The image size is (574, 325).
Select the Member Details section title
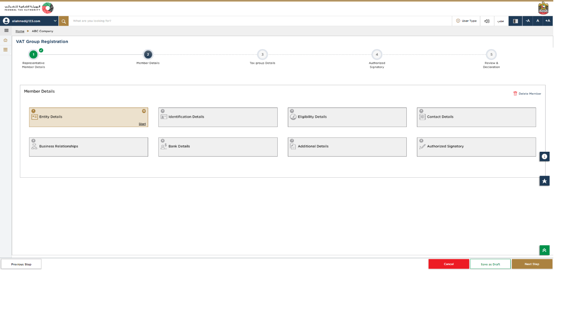click(39, 91)
